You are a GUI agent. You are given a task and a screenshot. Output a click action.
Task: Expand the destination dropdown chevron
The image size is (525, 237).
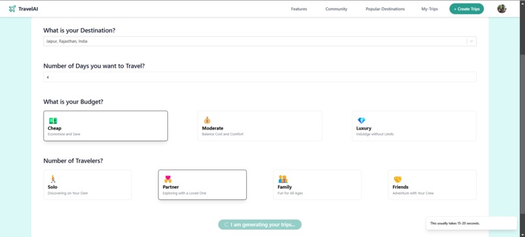click(x=472, y=42)
